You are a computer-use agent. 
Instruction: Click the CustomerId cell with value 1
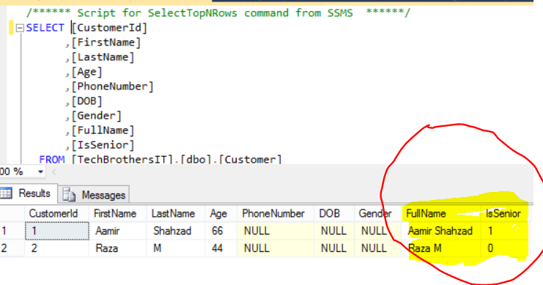[x=57, y=231]
